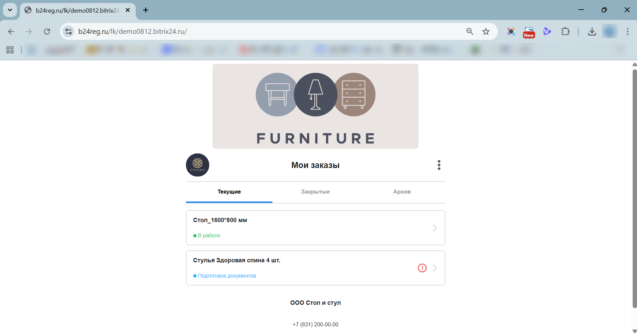The width and height of the screenshot is (637, 334).
Task: Click the address bar URL field
Action: pyautogui.click(x=266, y=32)
